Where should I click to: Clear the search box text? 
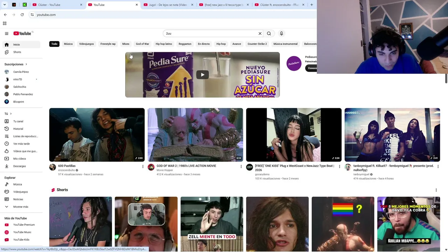pyautogui.click(x=260, y=34)
